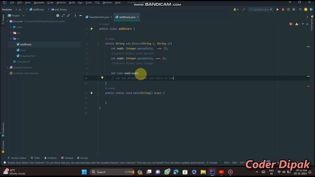
Task: Click the Build hammer icon
Action: click(244, 9)
